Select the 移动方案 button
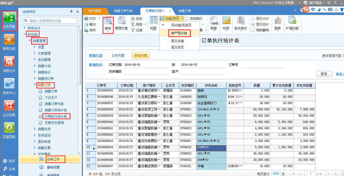This screenshot has width=344, height=176. [141, 55]
